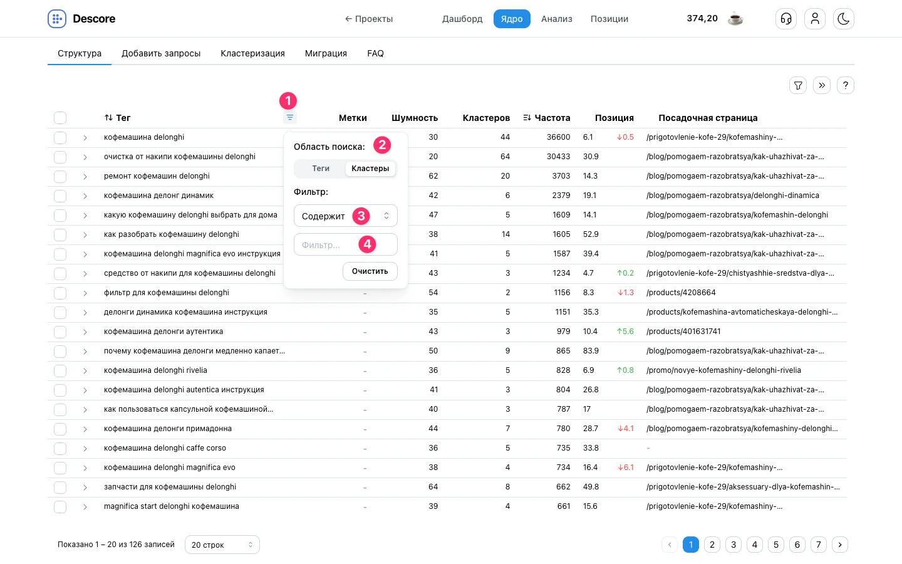Image resolution: width=902 pixels, height=564 pixels.
Task: Open the Кластеризация tab
Action: (252, 53)
